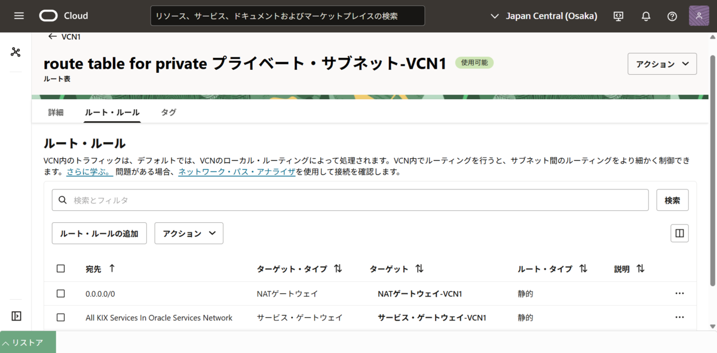
Task: Click the magnifier icon in filter box
Action: point(63,200)
